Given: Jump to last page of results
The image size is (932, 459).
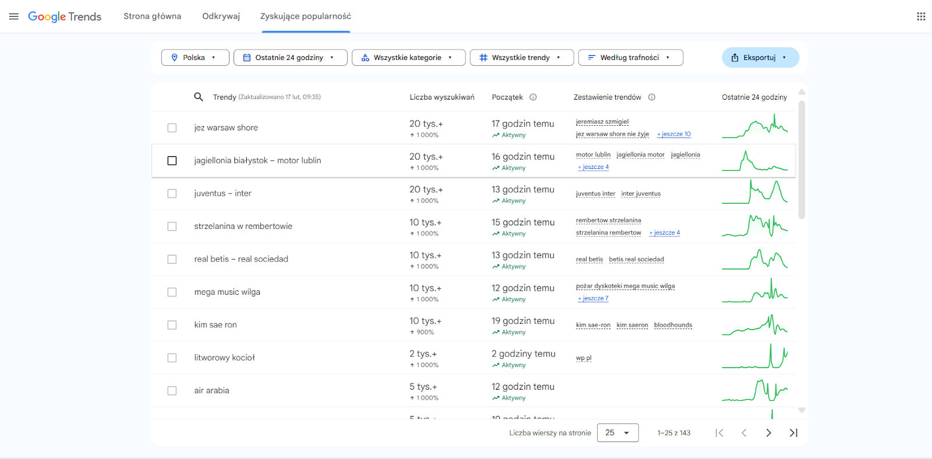Looking at the screenshot, I should tap(793, 433).
